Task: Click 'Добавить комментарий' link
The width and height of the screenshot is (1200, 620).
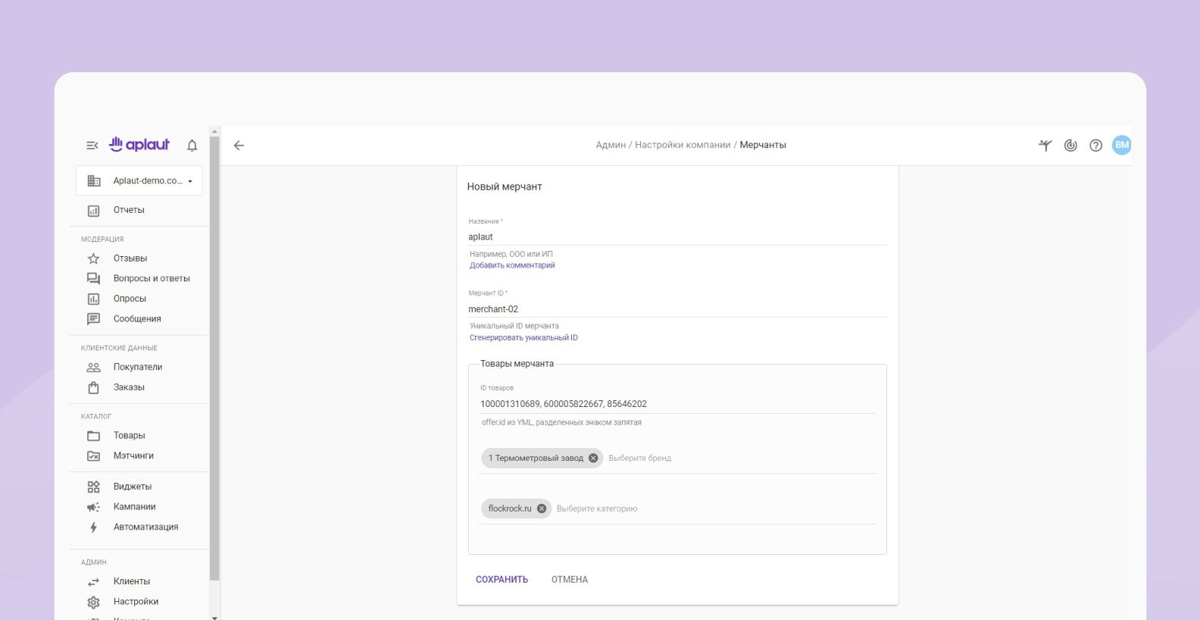Action: [512, 265]
